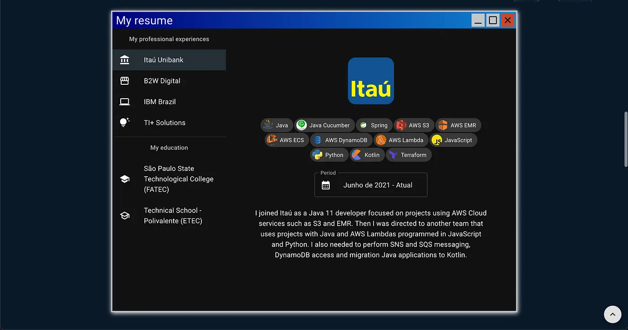
Task: Click the AWS DynamoDB skill chip
Action: (x=341, y=140)
